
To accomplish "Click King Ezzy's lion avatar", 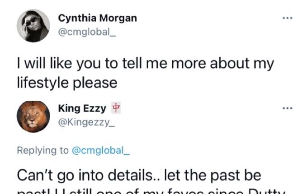I will click(x=33, y=116).
